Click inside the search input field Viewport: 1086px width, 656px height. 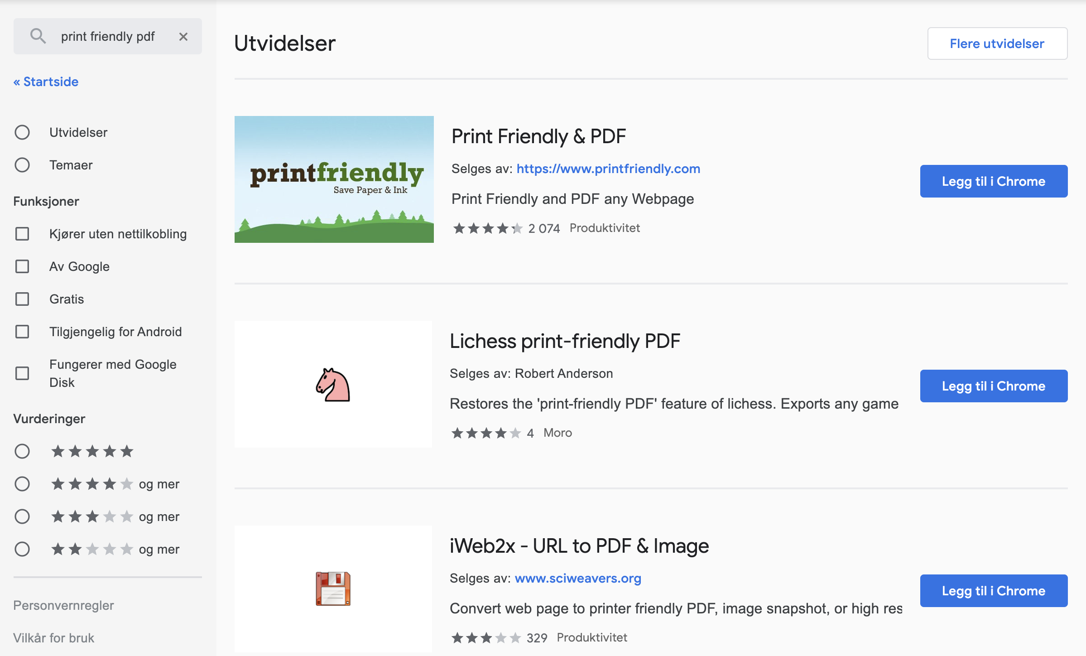pos(109,36)
